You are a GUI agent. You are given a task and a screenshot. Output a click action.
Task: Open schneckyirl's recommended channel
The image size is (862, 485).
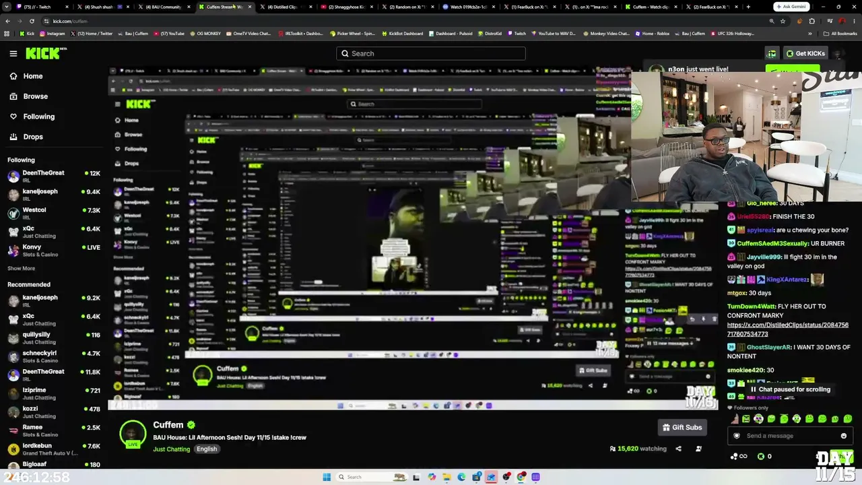coord(54,356)
